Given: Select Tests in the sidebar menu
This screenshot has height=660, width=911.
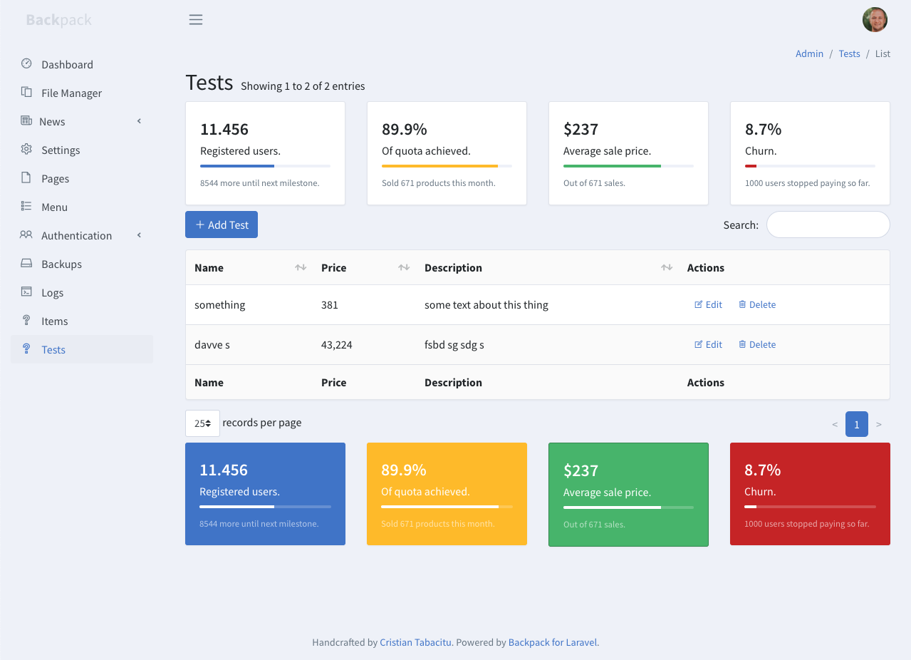Looking at the screenshot, I should [53, 349].
